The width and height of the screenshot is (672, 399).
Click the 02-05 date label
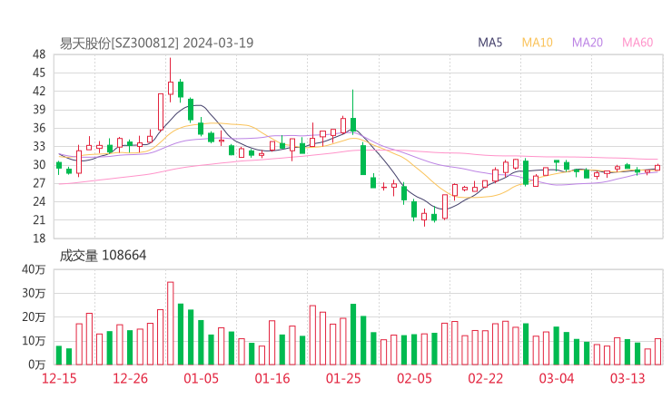414,378
